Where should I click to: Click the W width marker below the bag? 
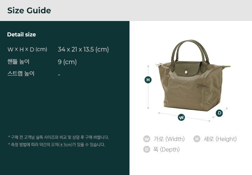tap(181, 117)
